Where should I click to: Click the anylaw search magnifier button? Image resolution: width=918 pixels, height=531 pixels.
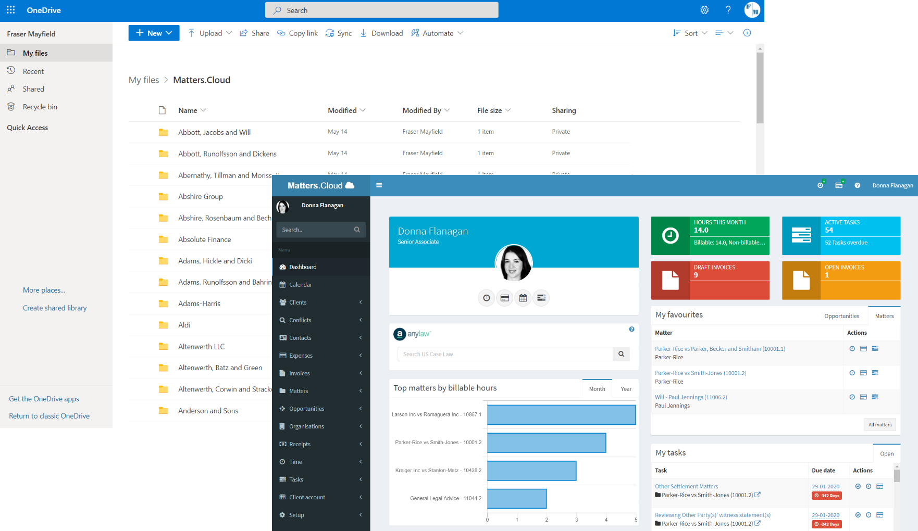click(622, 354)
